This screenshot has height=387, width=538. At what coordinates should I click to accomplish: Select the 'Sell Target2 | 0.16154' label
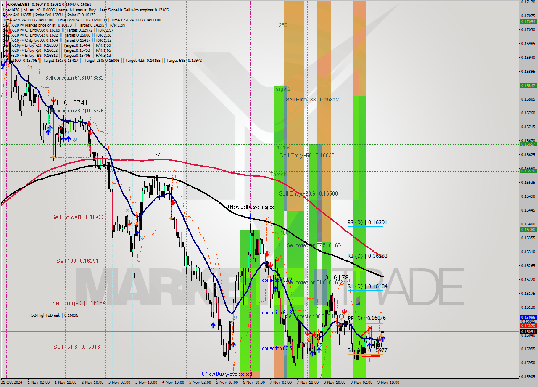(x=79, y=303)
